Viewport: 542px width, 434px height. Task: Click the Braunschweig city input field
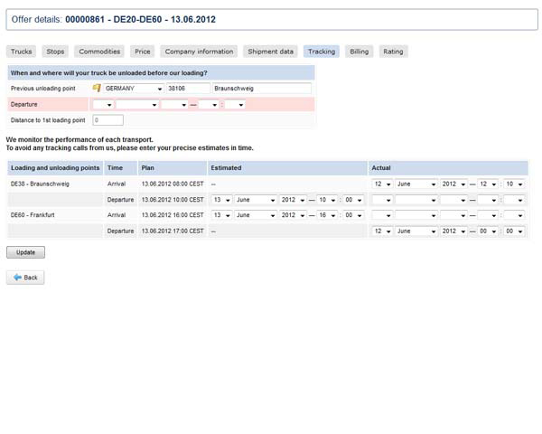click(x=262, y=89)
